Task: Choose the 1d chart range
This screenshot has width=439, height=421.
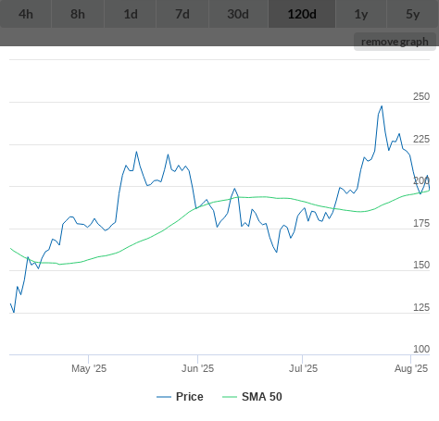Action: point(131,14)
